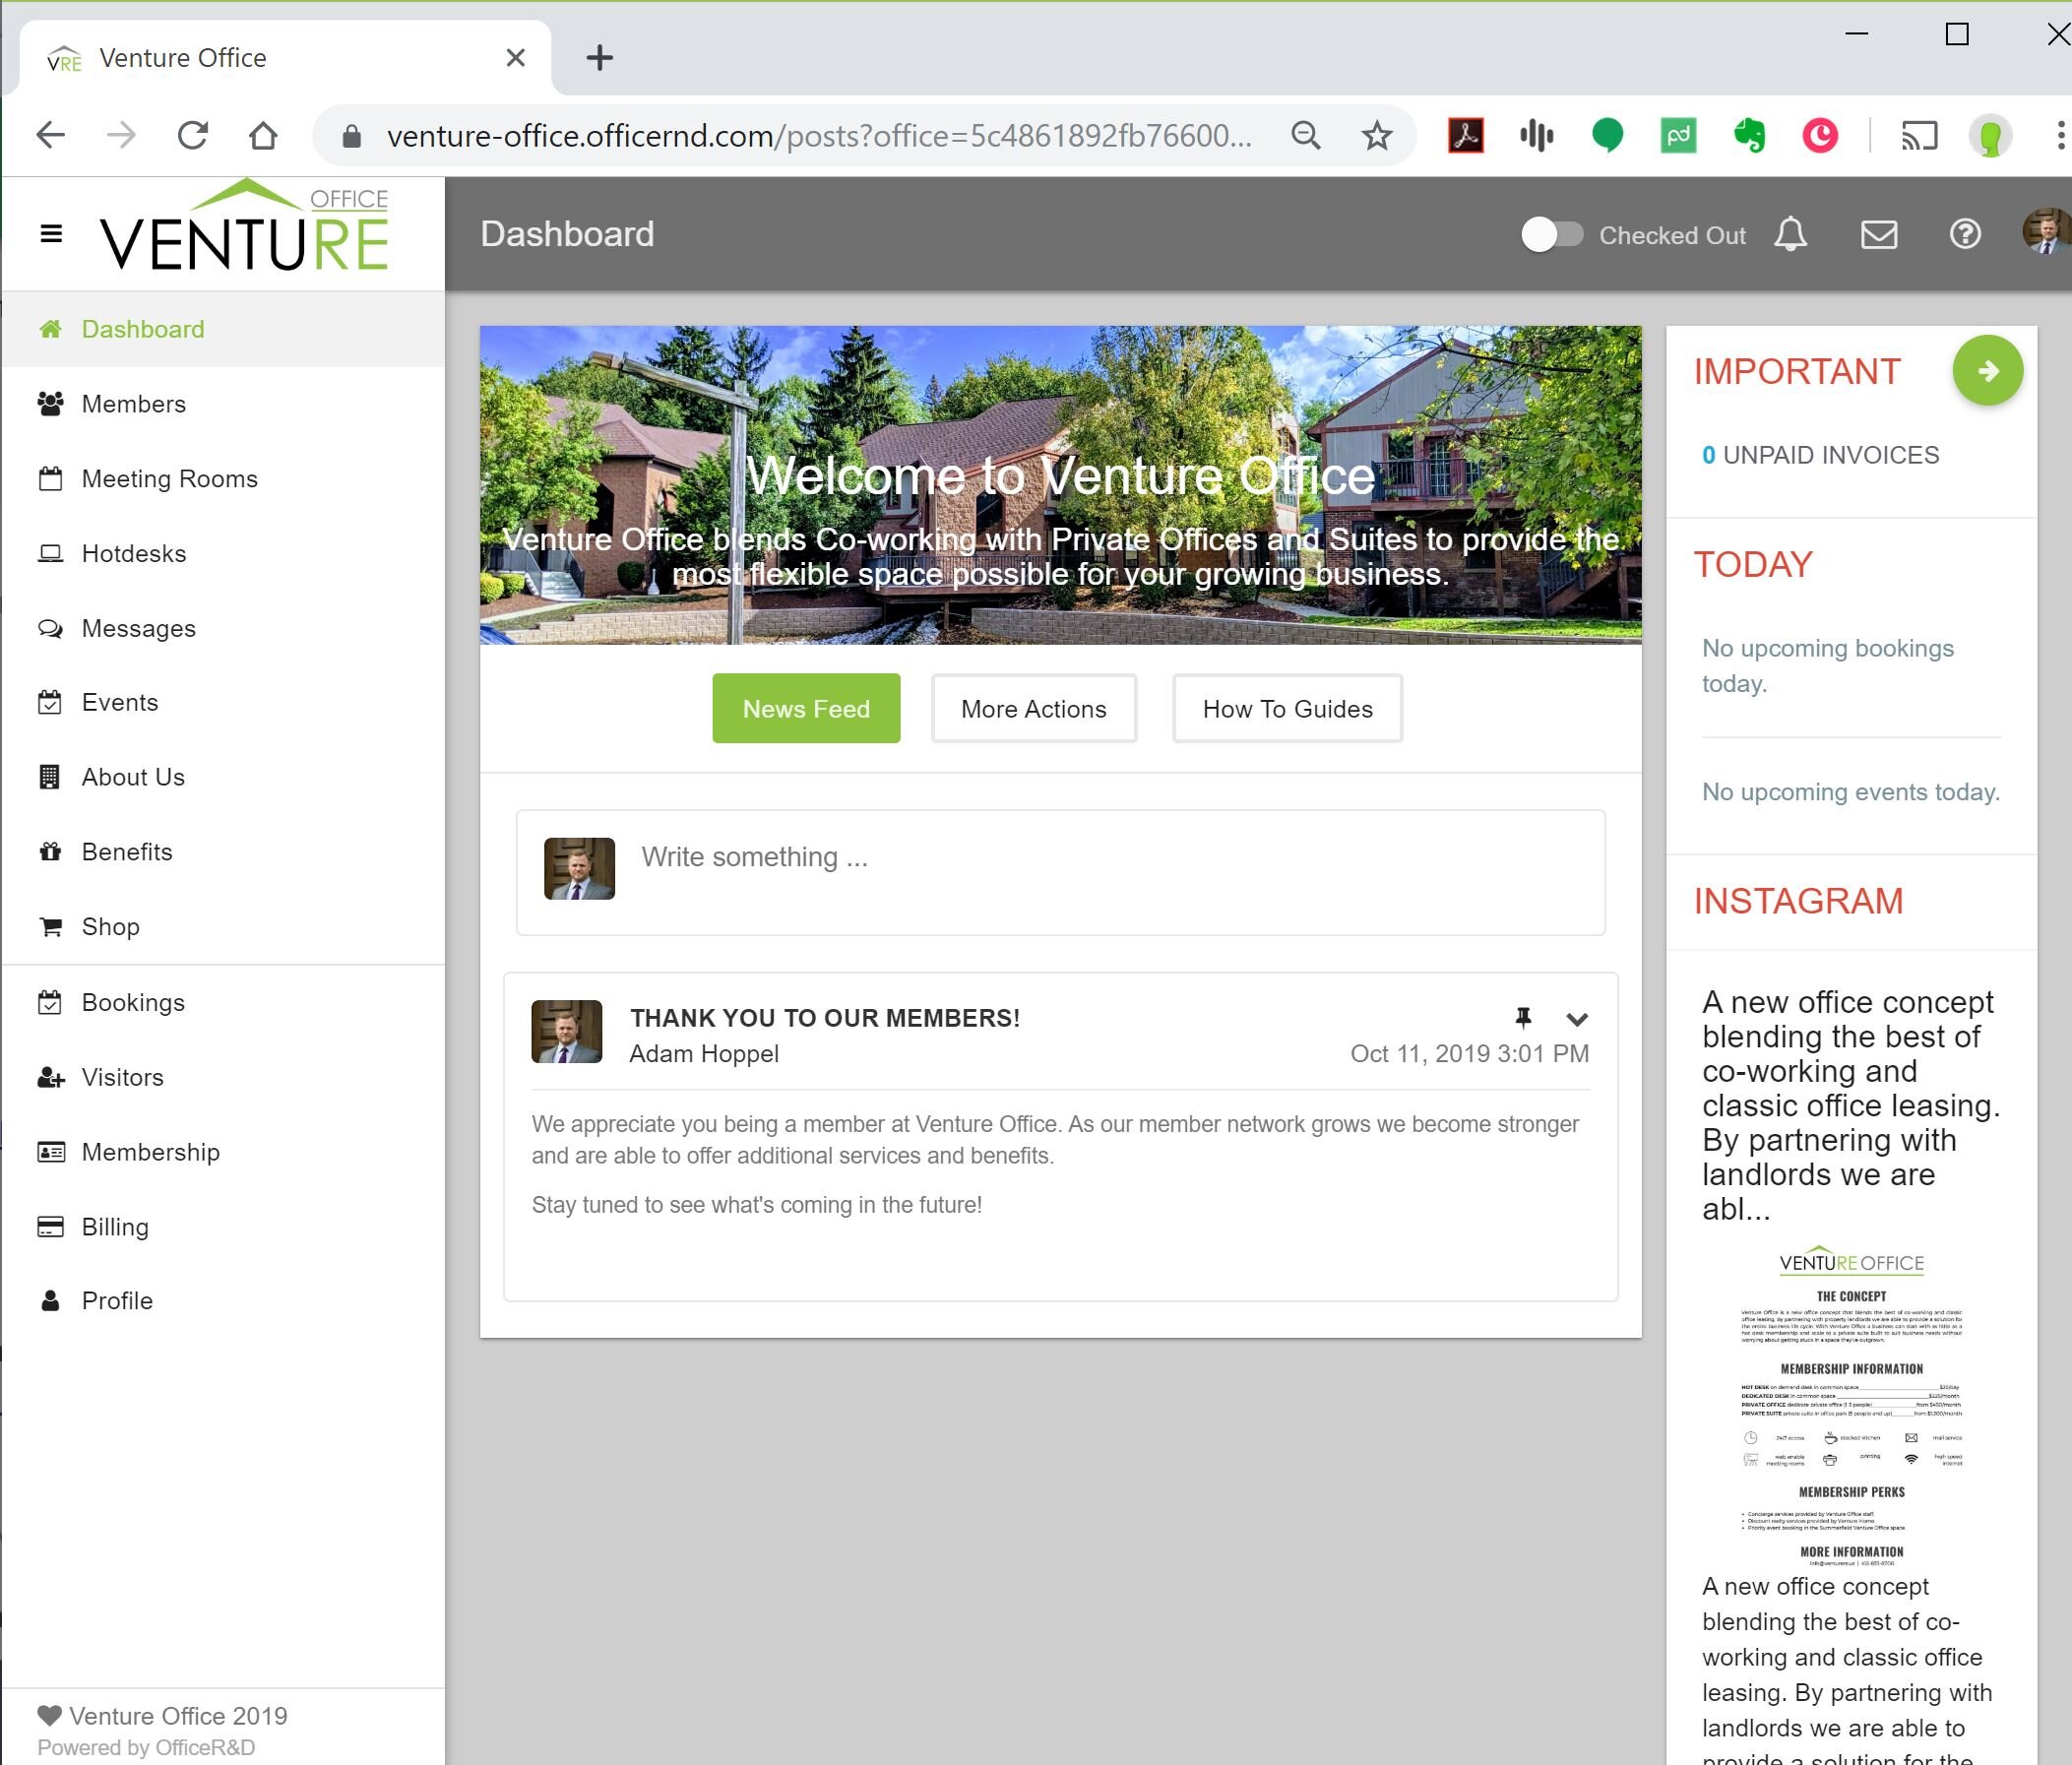Open About Us in sidebar
2072x1765 pixels.
pyautogui.click(x=223, y=777)
